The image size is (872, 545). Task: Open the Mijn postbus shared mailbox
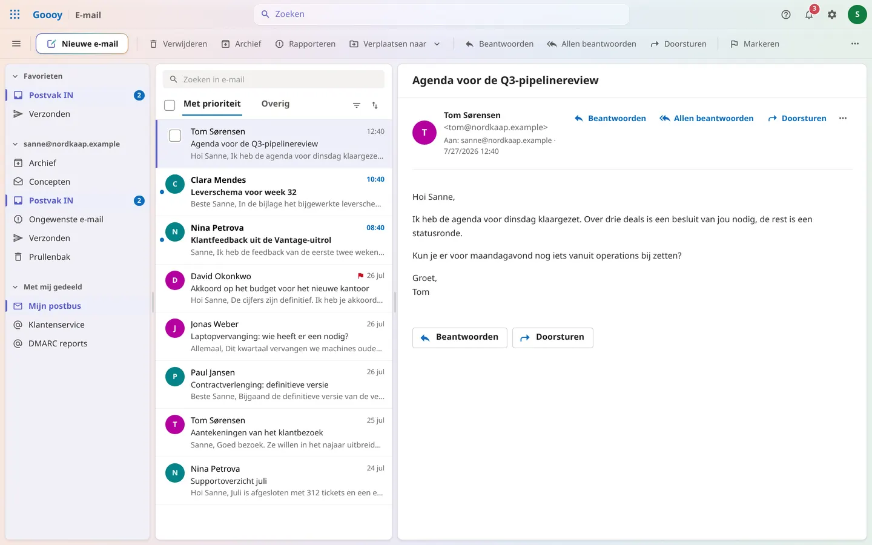click(78, 306)
